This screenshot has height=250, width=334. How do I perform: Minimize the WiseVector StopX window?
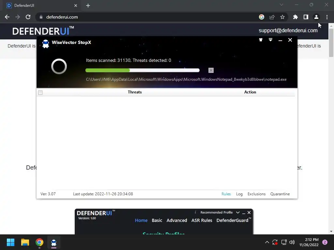coord(280,40)
